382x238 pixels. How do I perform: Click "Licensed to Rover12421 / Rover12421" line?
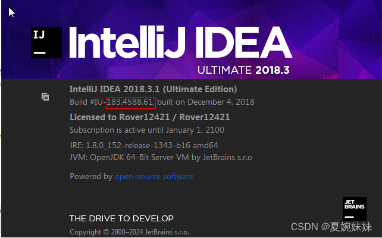tap(150, 117)
